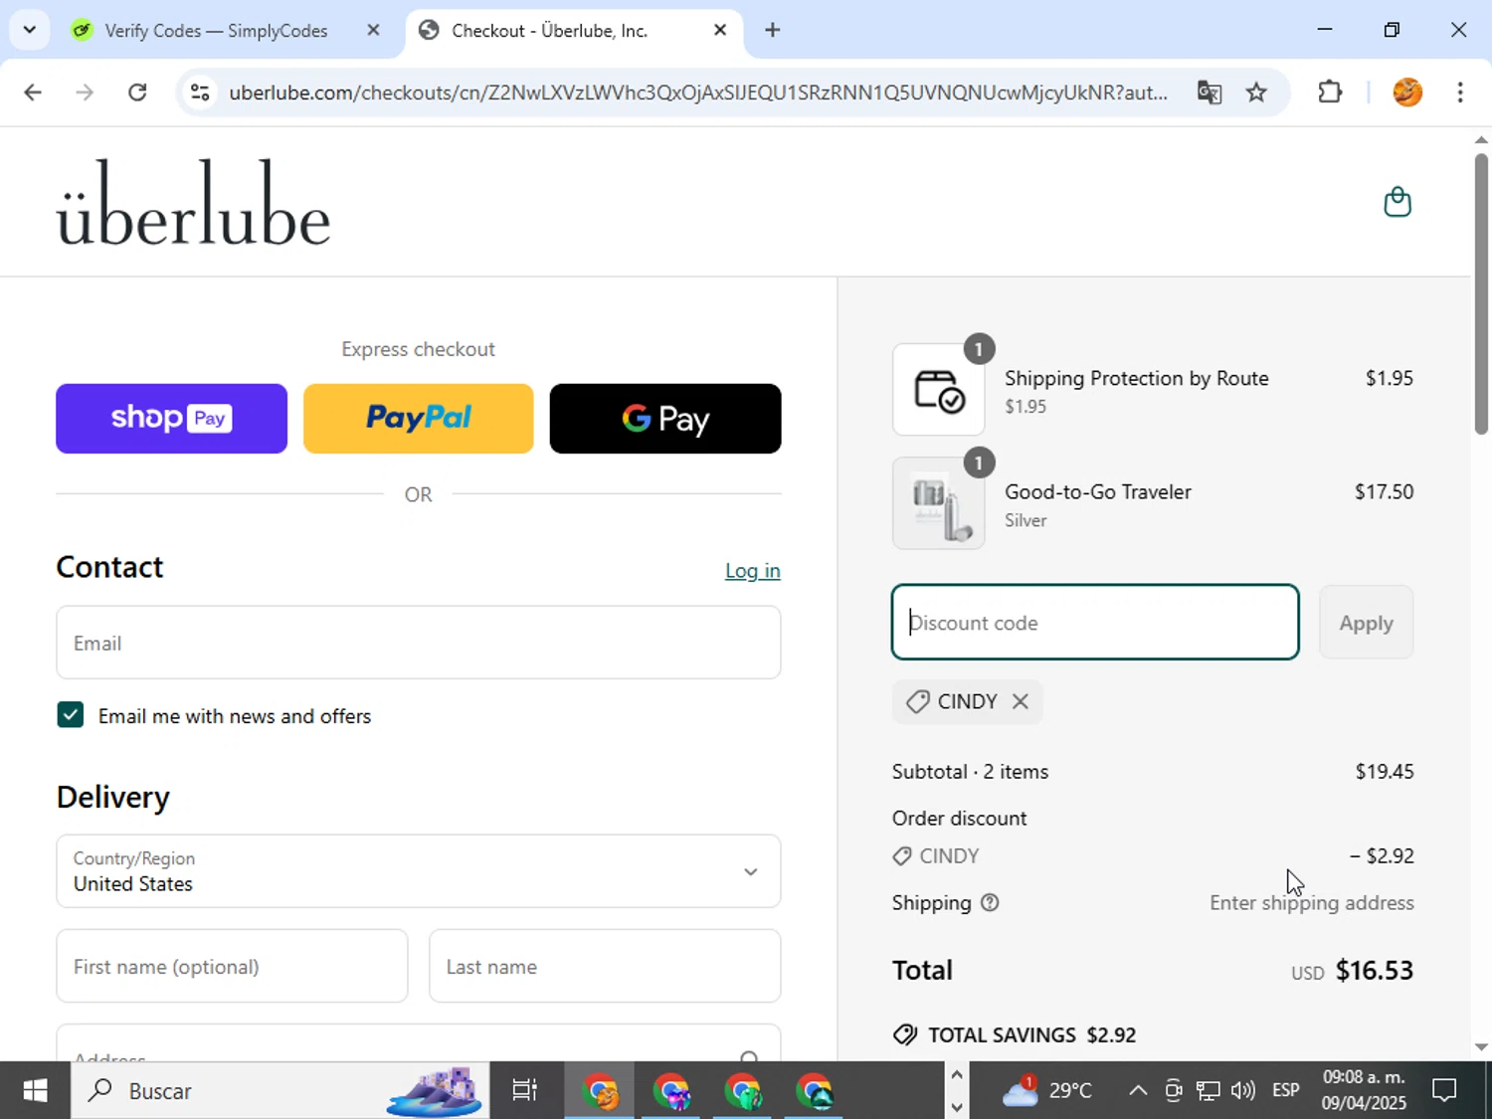Open the network tray icon
Image resolution: width=1492 pixels, height=1119 pixels.
pyautogui.click(x=1208, y=1091)
